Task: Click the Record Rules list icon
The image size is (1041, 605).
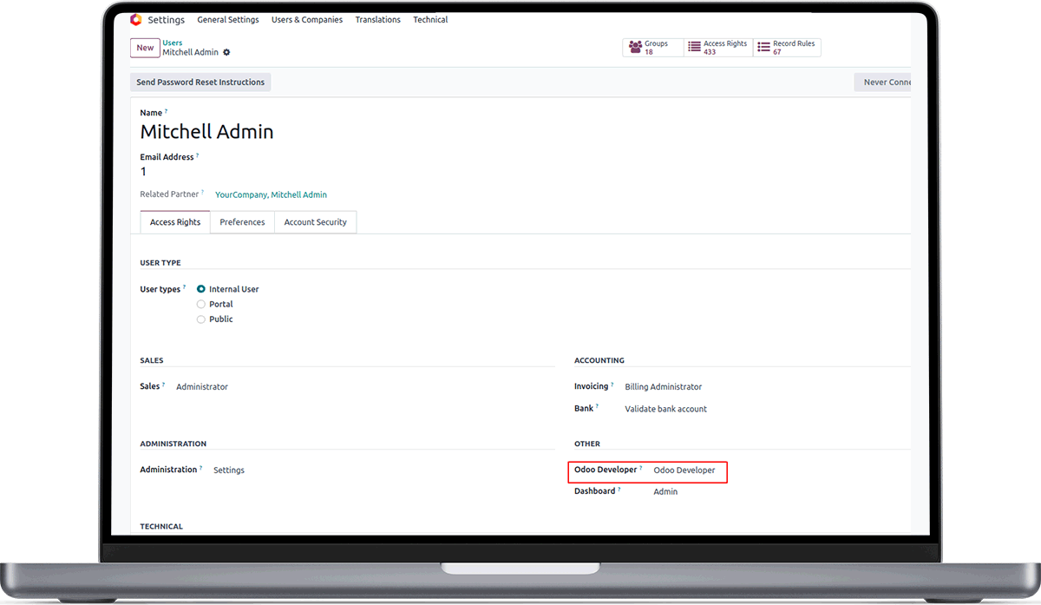Action: [x=763, y=48]
